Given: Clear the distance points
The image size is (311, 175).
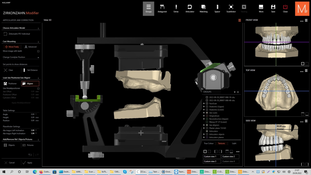Looking at the screenshot, I should (9, 70).
